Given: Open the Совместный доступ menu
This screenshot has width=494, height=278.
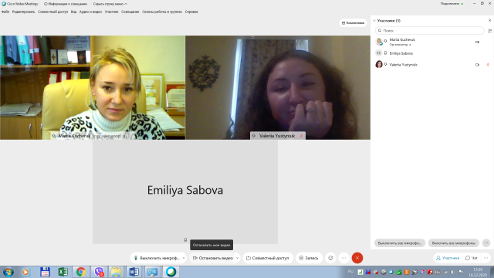Looking at the screenshot, I should (53, 12).
